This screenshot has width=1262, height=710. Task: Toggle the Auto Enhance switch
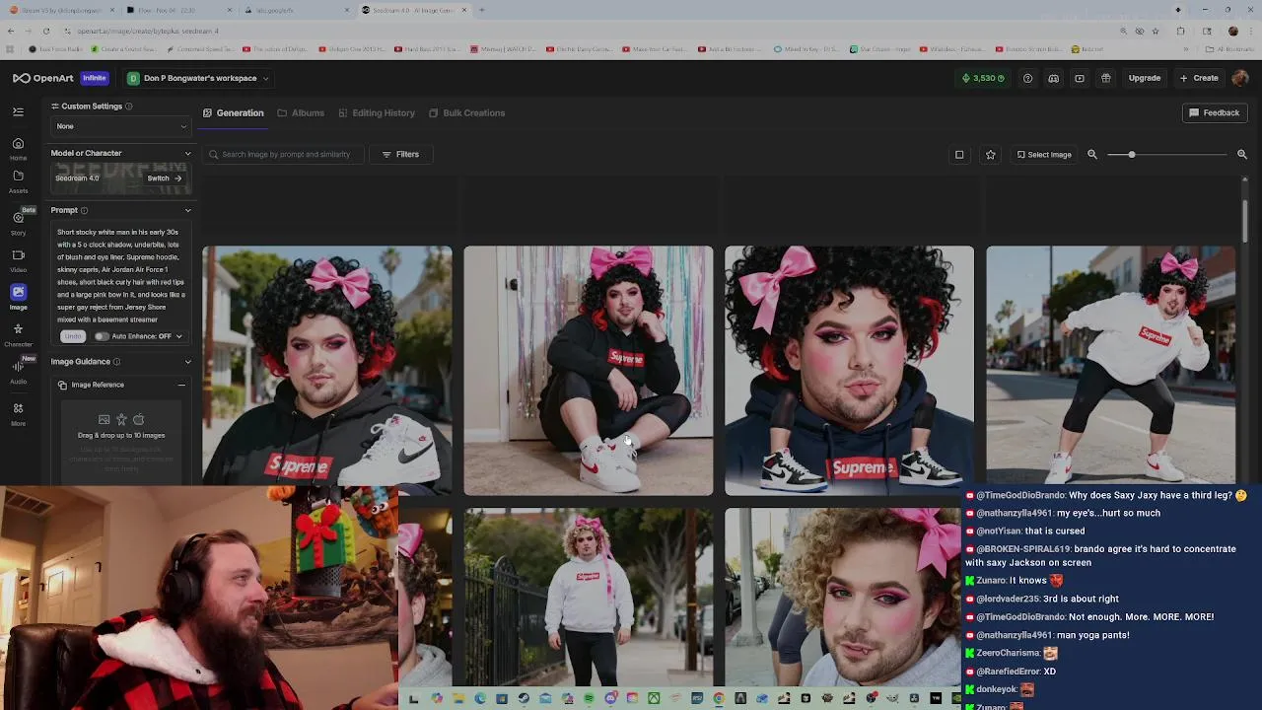[x=102, y=336]
